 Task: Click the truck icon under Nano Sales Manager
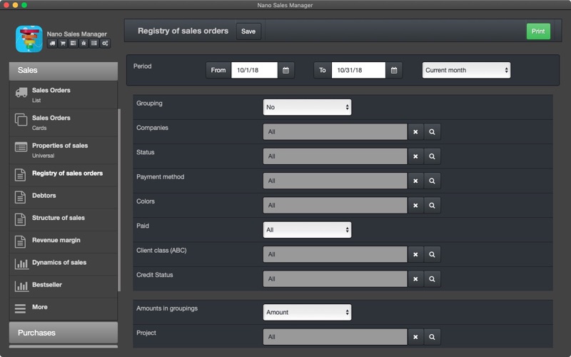pyautogui.click(x=52, y=44)
